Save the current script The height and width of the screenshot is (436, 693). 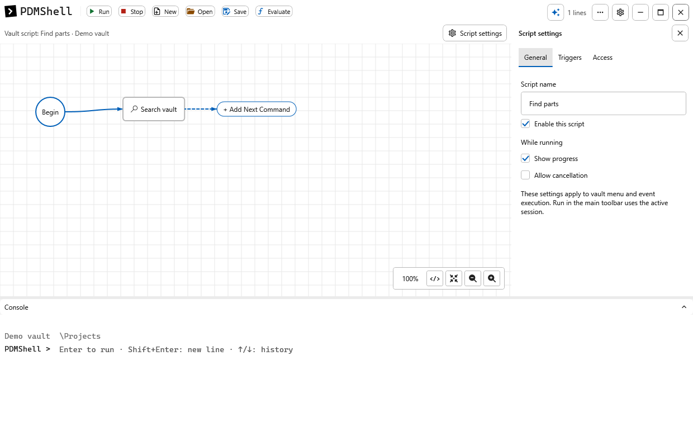pyautogui.click(x=235, y=11)
